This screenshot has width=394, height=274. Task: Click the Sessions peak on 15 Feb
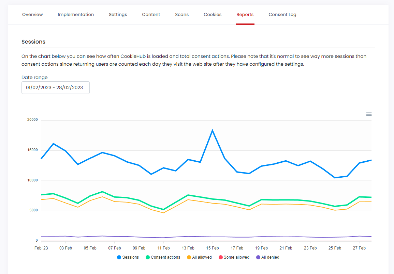click(x=213, y=130)
